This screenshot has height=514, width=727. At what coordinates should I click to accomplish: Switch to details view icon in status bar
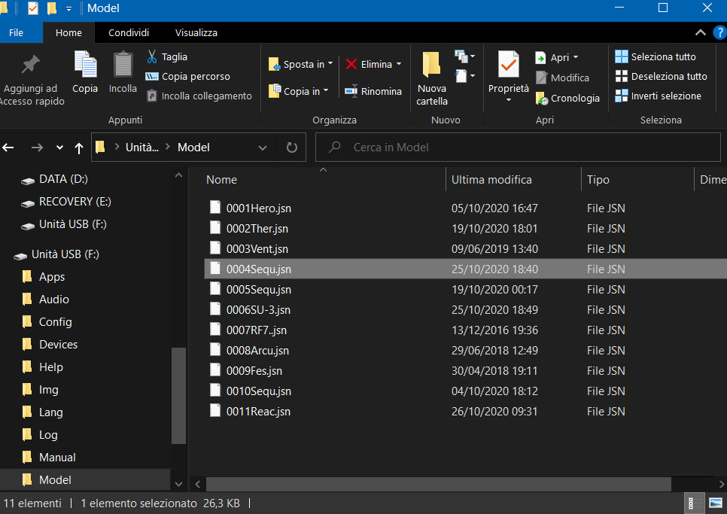(692, 503)
